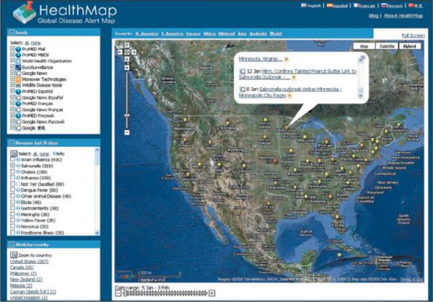
Task: Open the Canada country link
Action: click(x=22, y=267)
